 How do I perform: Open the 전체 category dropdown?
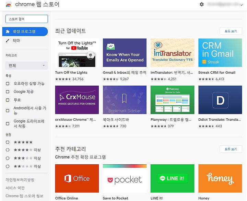(x=27, y=66)
